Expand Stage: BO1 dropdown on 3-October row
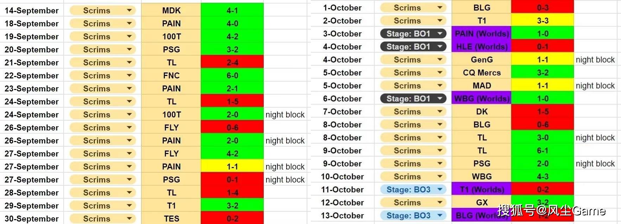 pyautogui.click(x=440, y=34)
